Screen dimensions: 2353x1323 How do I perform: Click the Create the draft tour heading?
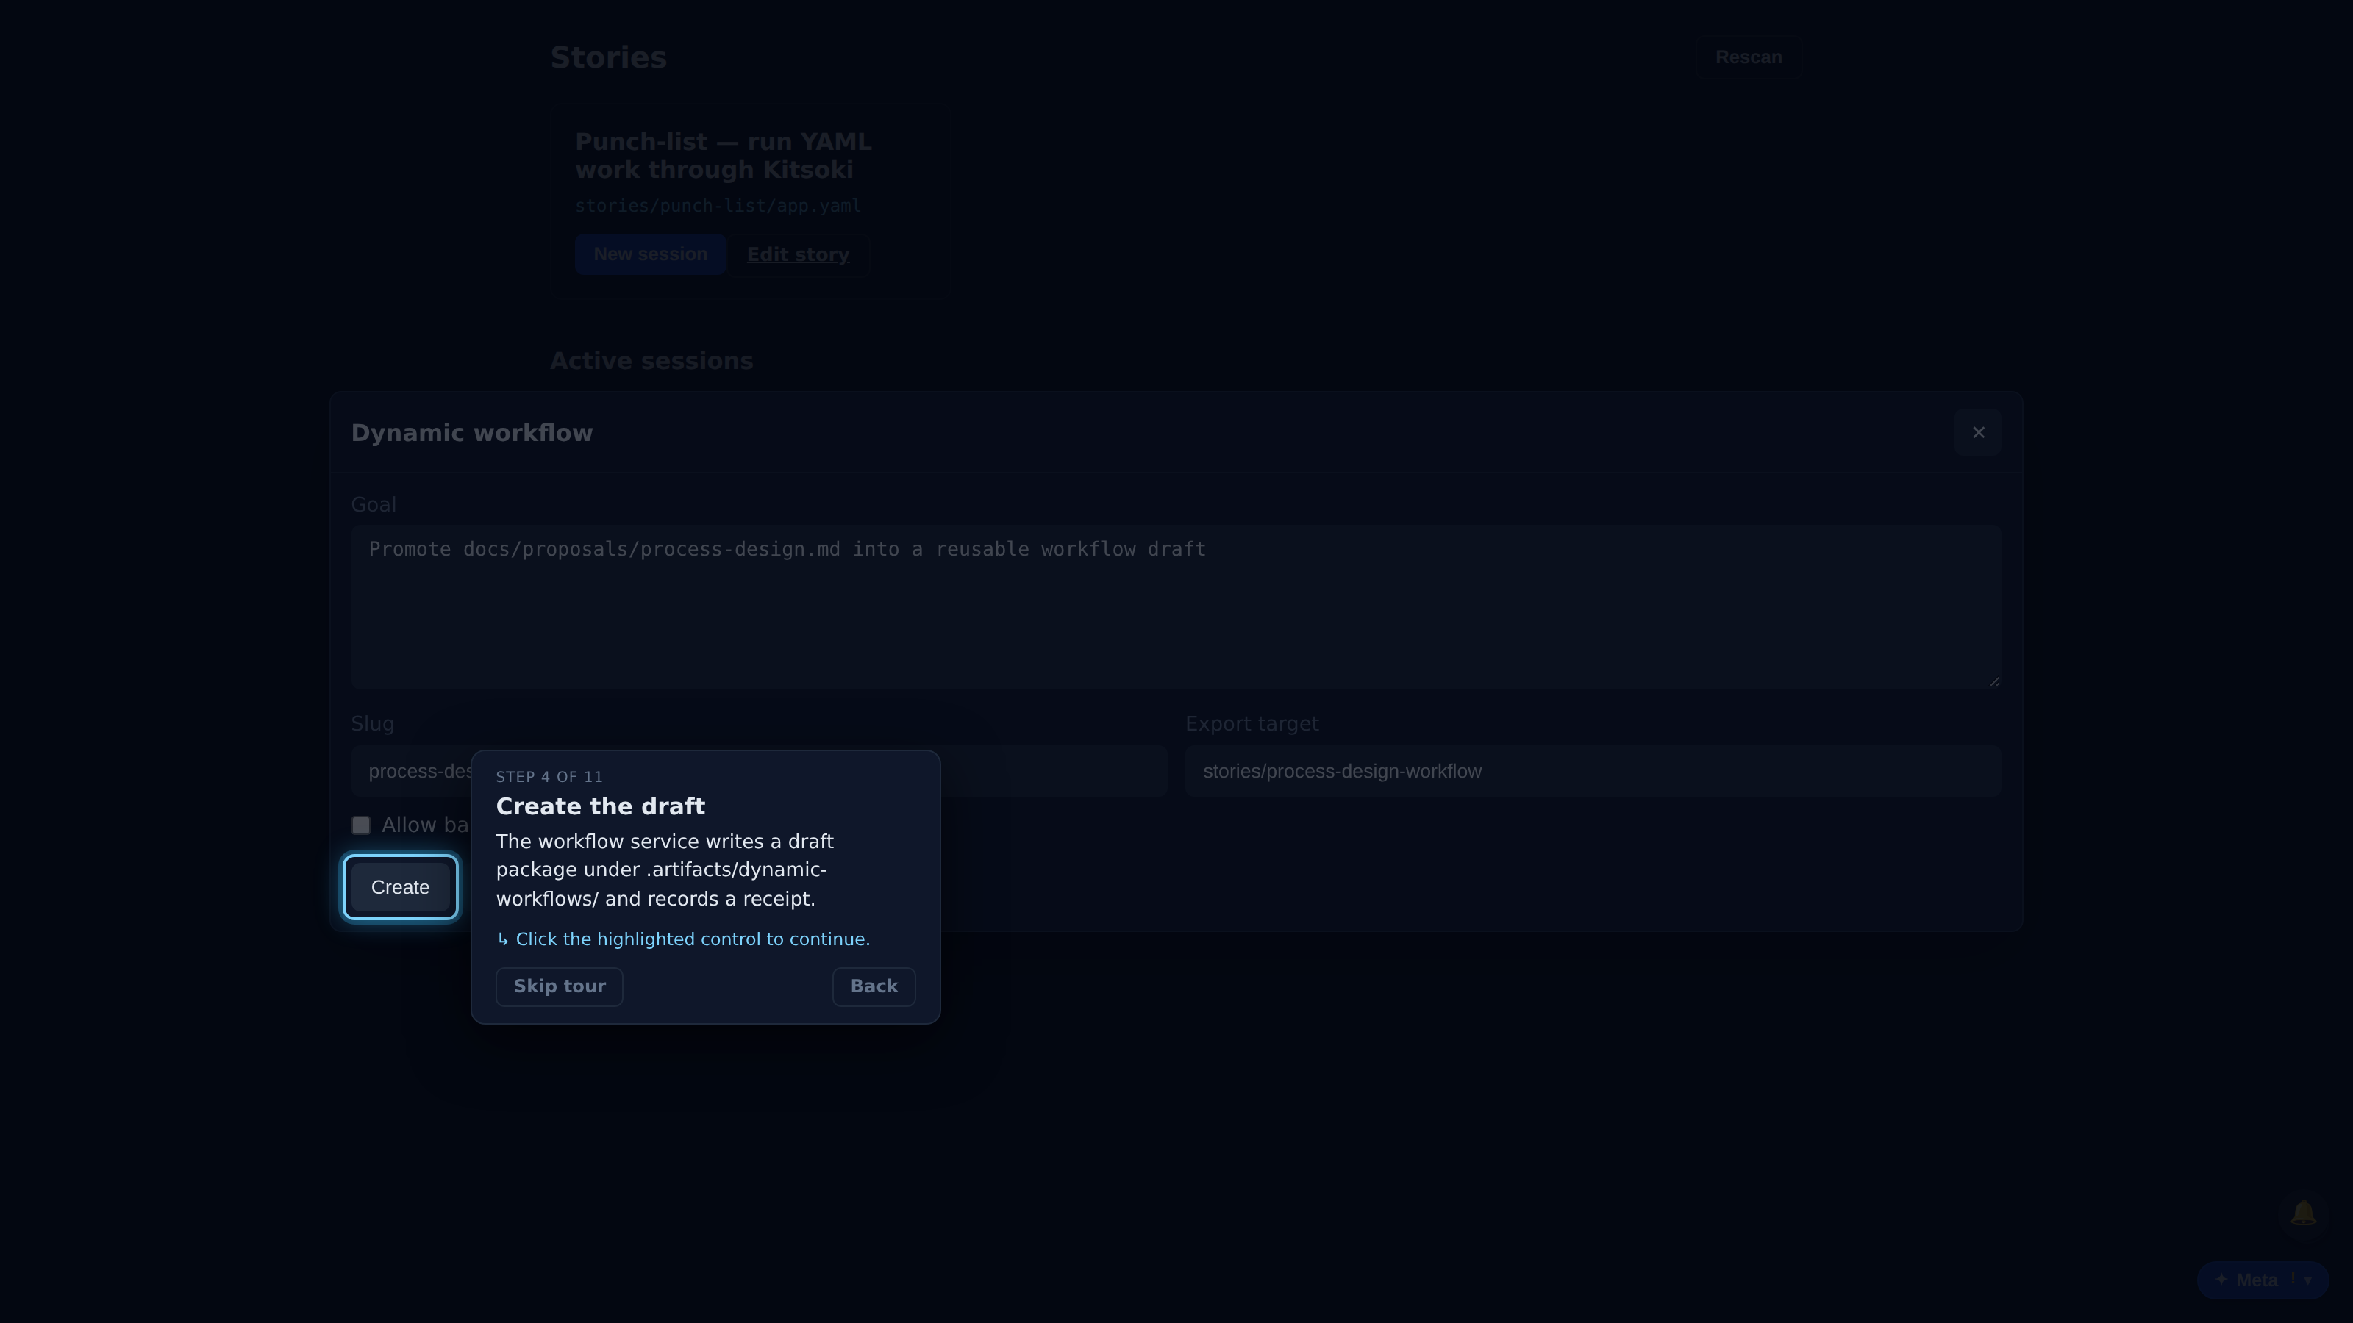[x=600, y=806]
